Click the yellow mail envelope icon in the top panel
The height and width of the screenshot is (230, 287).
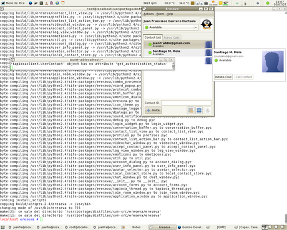coord(220,3)
